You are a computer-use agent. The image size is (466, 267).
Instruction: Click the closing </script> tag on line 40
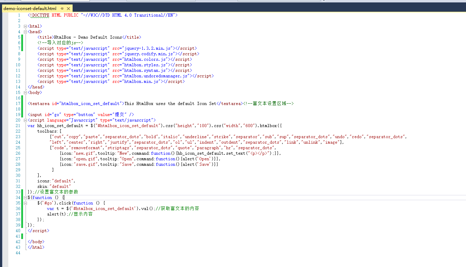coord(38,231)
